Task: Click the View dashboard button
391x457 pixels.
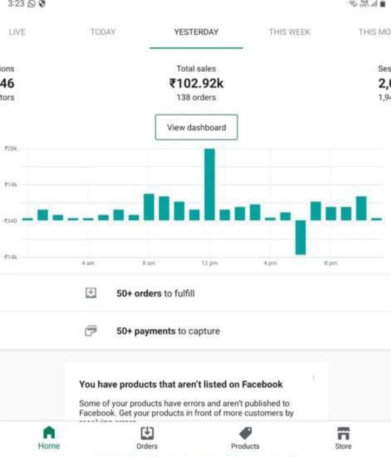Action: click(196, 127)
